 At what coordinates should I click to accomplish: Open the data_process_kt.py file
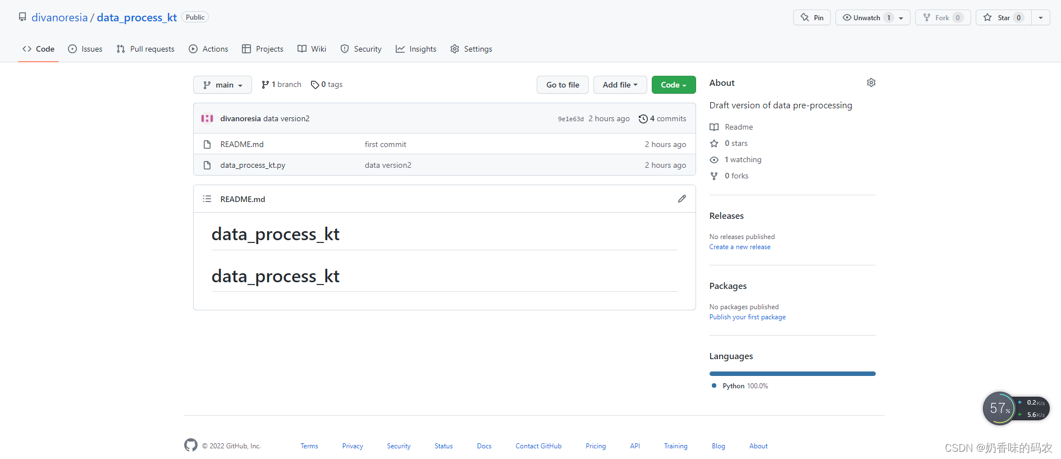[x=253, y=165]
